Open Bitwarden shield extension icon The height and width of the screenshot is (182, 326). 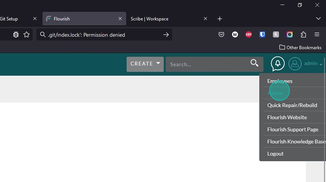pyautogui.click(x=262, y=35)
